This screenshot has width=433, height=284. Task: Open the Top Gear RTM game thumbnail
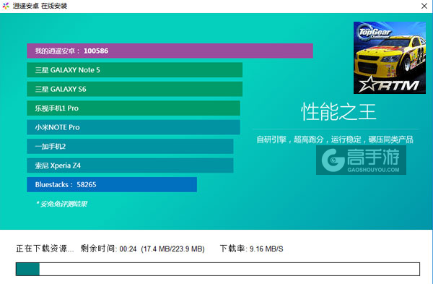(390, 58)
